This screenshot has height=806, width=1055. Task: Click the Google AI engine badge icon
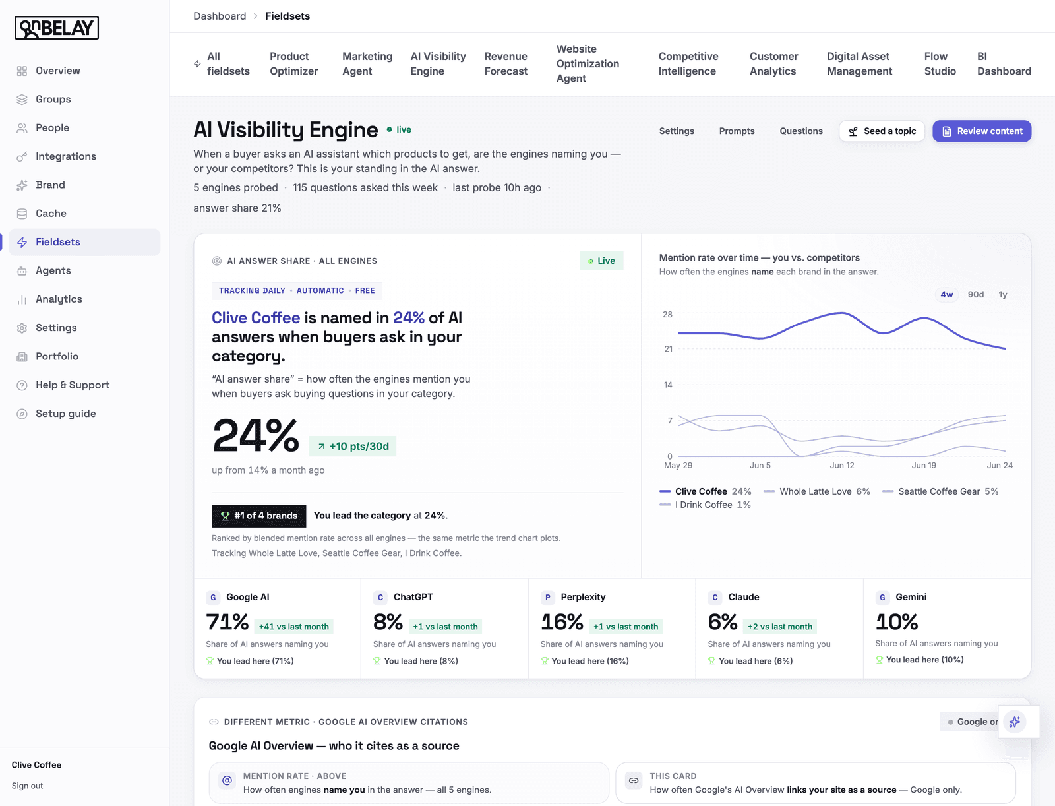[x=213, y=598]
